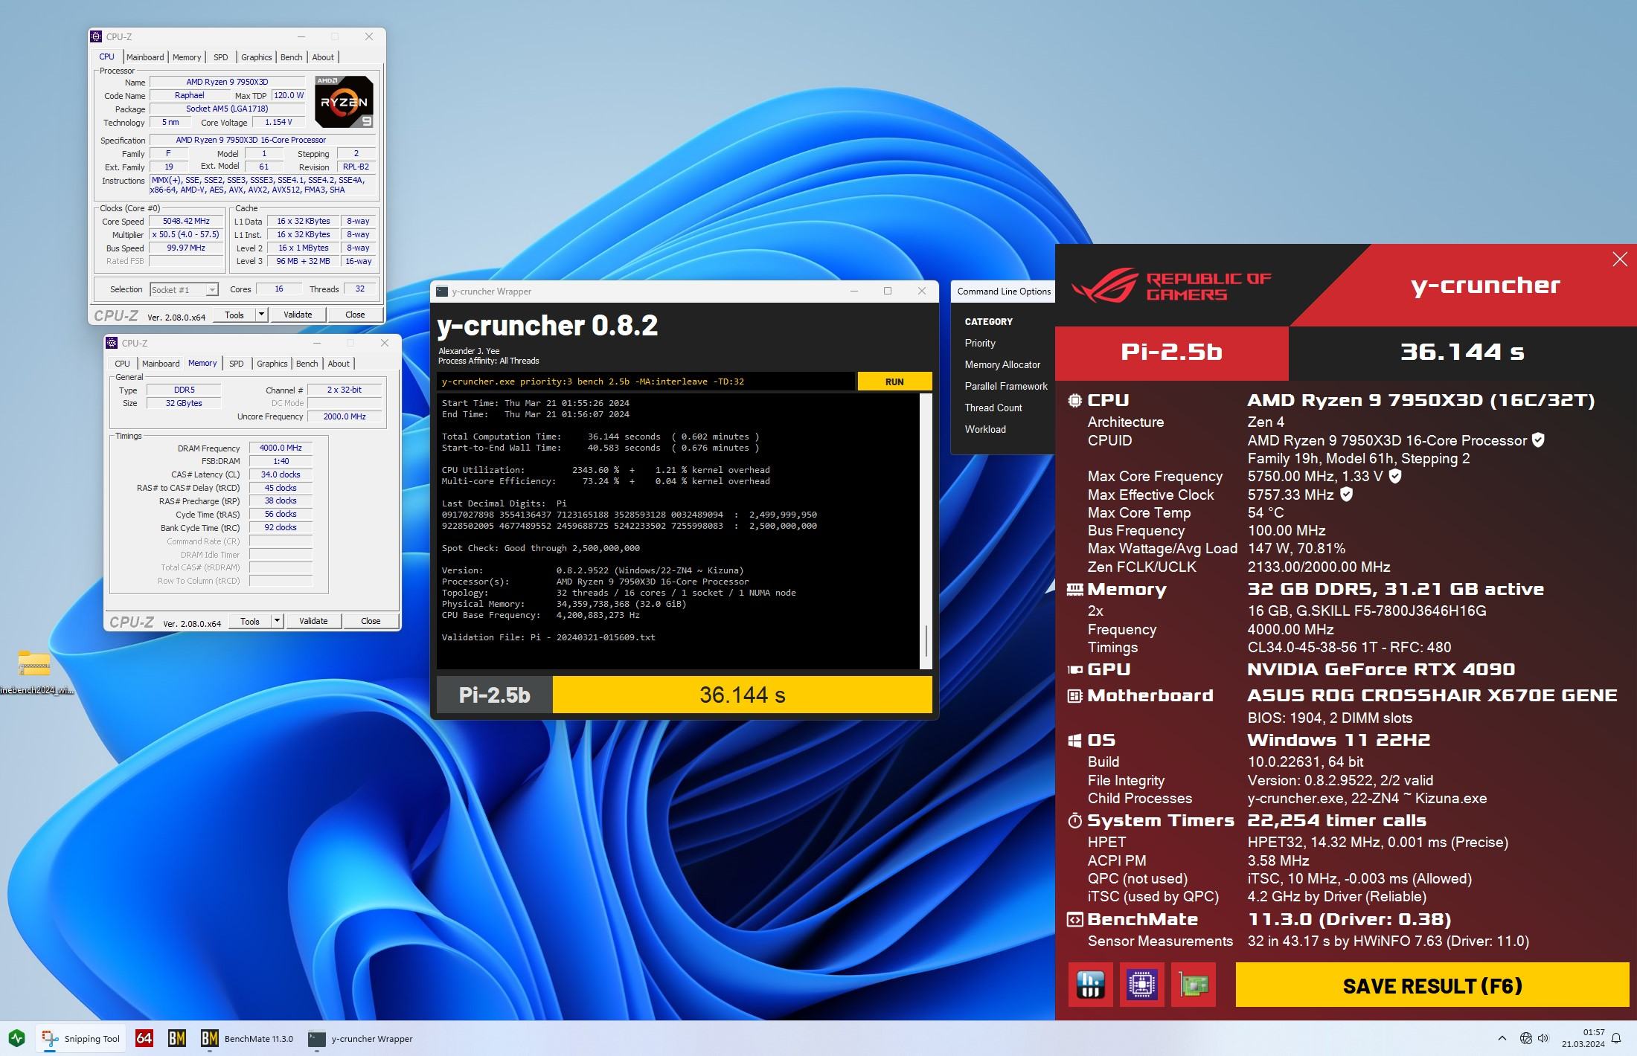The height and width of the screenshot is (1056, 1637).
Task: Click the green heartbeat monitor taskbar icon
Action: 16,1038
